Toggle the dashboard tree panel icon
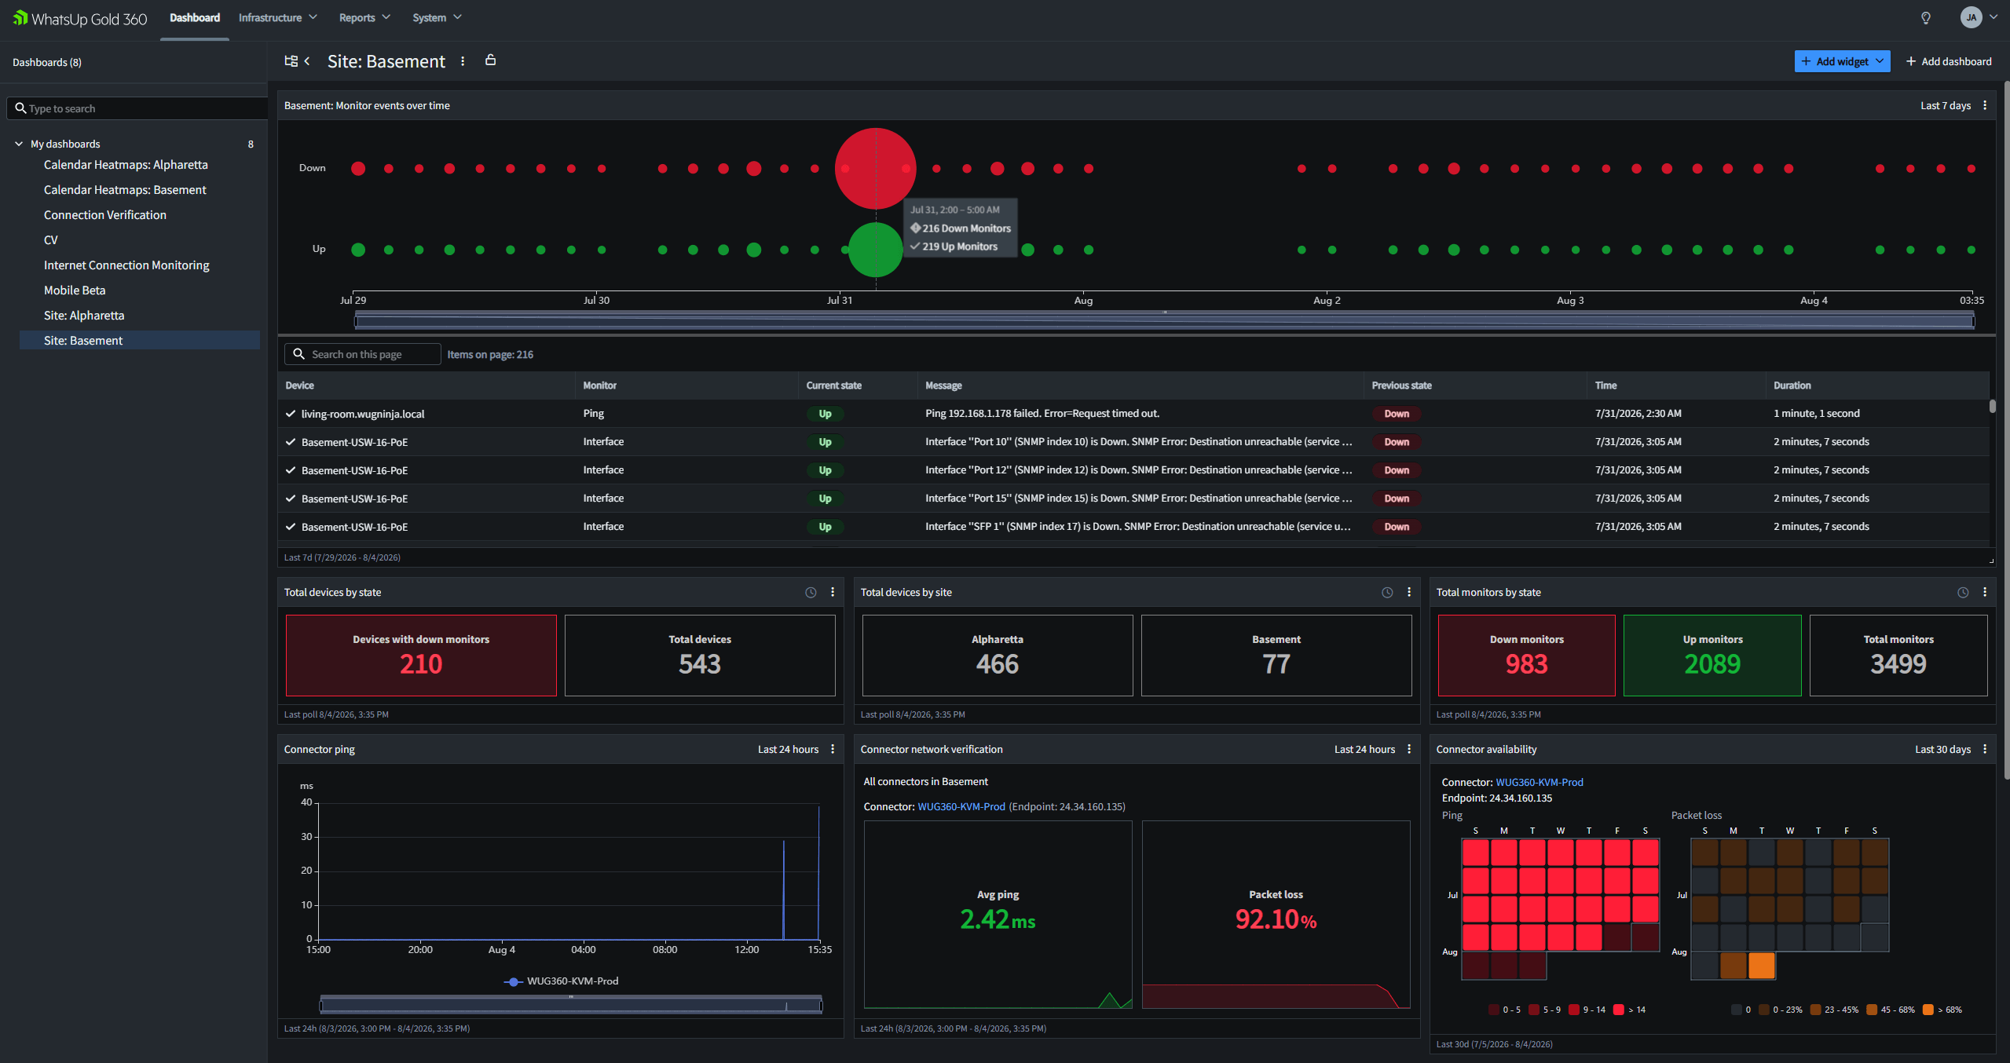This screenshot has width=2010, height=1063. (x=291, y=61)
